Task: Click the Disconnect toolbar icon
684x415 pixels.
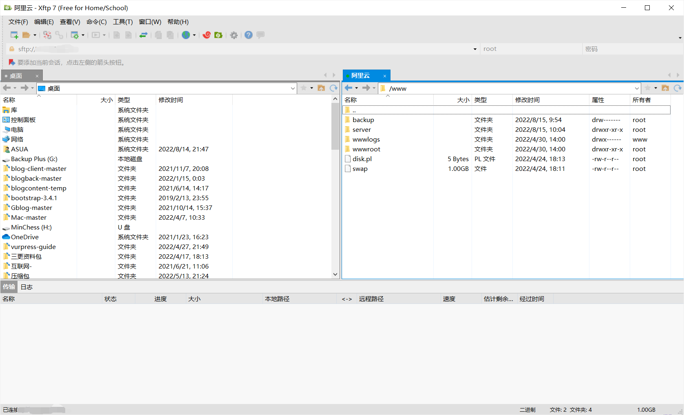Action: 47,35
